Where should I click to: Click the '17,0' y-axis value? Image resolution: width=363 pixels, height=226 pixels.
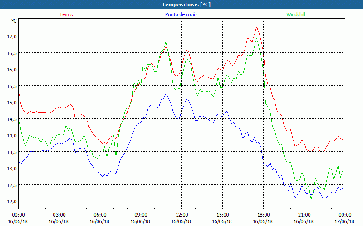point(12,37)
